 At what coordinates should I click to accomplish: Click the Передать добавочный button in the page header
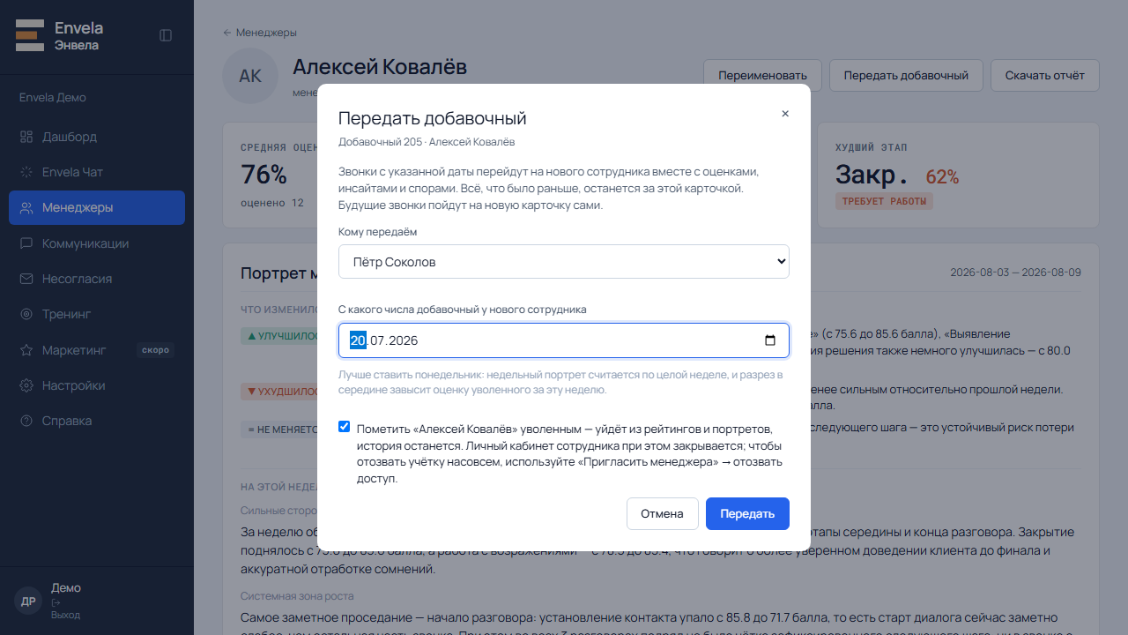click(906, 75)
